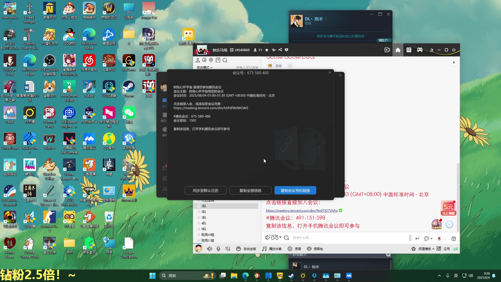Image resolution: width=501 pixels, height=282 pixels.
Task: Open the Tencent meeting link in chat
Action: click(302, 210)
